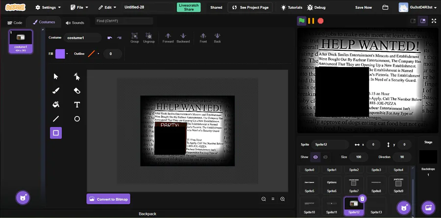The image size is (441, 218).
Task: Click the Group icon
Action: pos(134,38)
